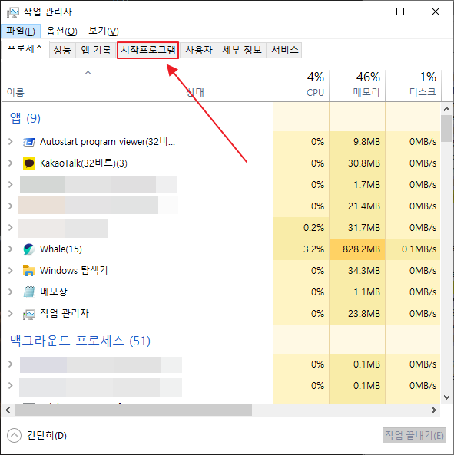This screenshot has width=454, height=455.
Task: Click the 메모장 notepad icon
Action: pyautogui.click(x=29, y=292)
